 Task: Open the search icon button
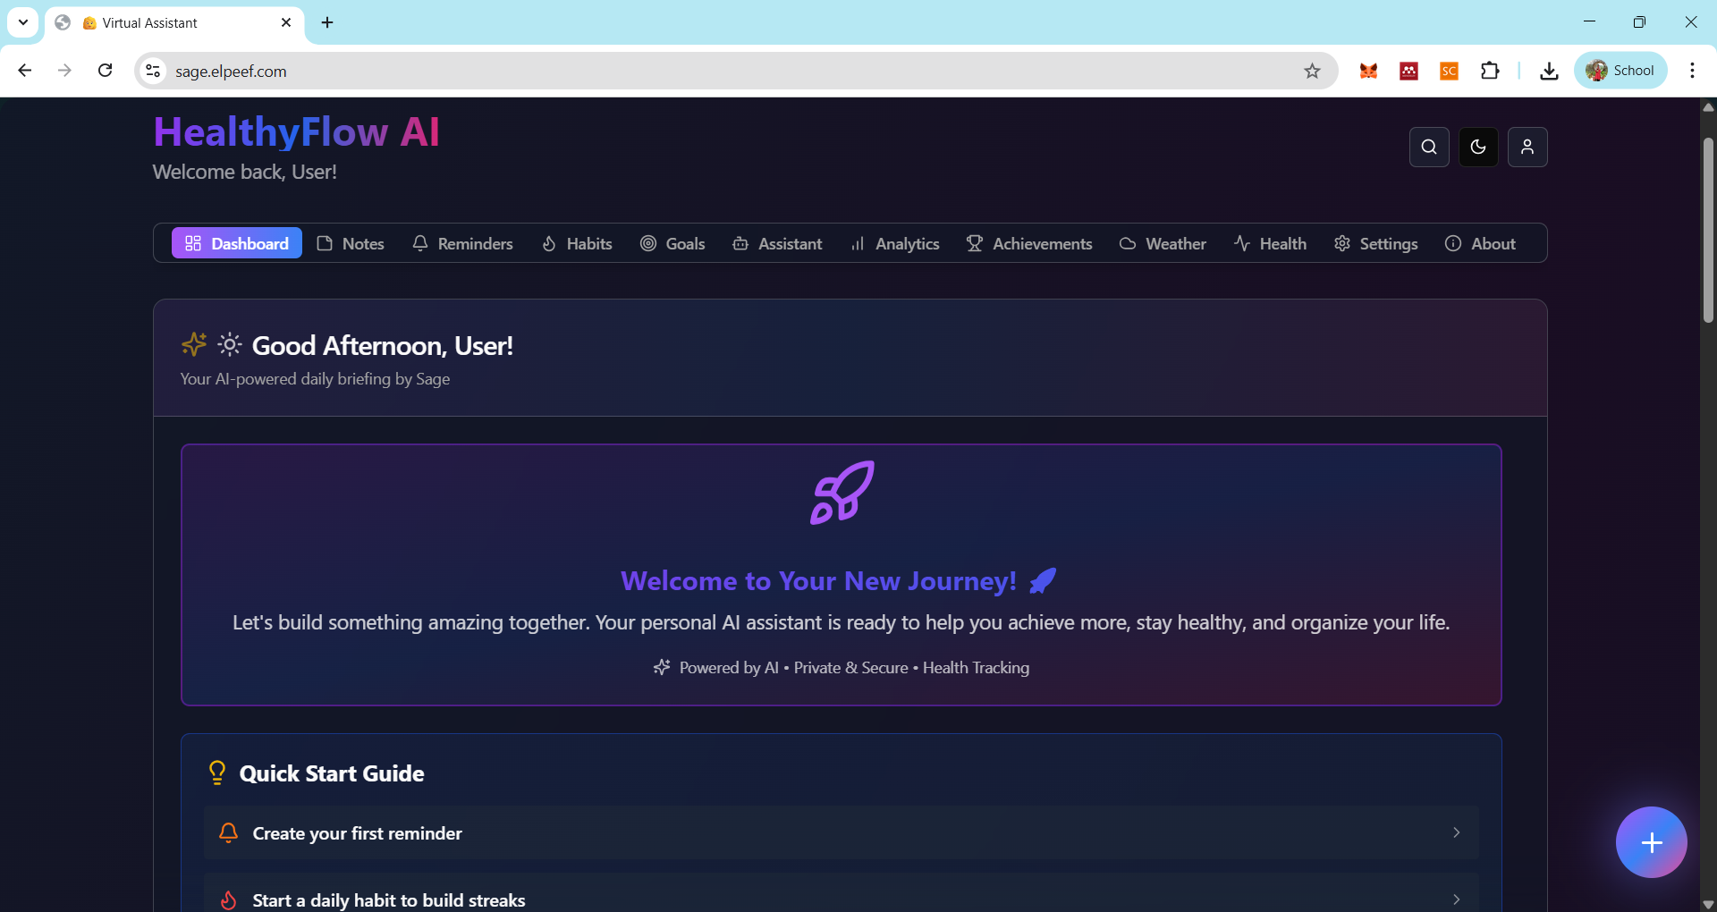pos(1429,147)
